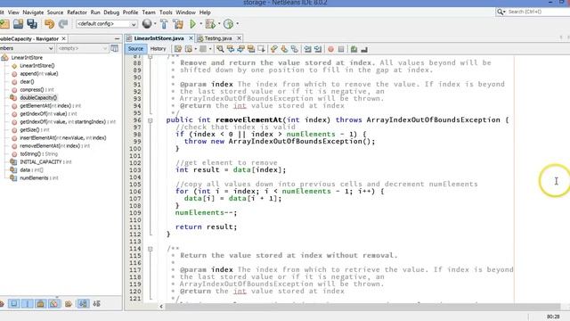This screenshot has height=321, width=570.
Task: Toggle Sort by Name in Navigator
Action: [83, 303]
